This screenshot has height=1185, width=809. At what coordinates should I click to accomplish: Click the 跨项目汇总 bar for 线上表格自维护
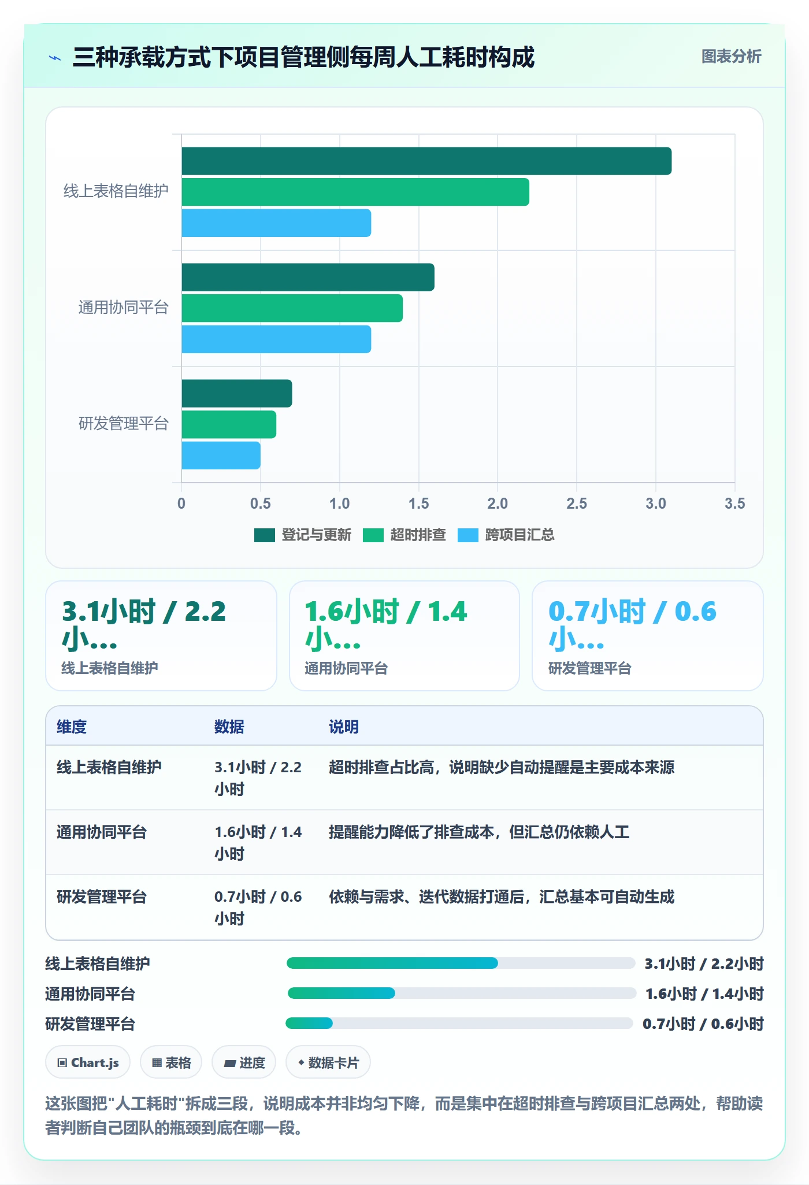(x=276, y=223)
